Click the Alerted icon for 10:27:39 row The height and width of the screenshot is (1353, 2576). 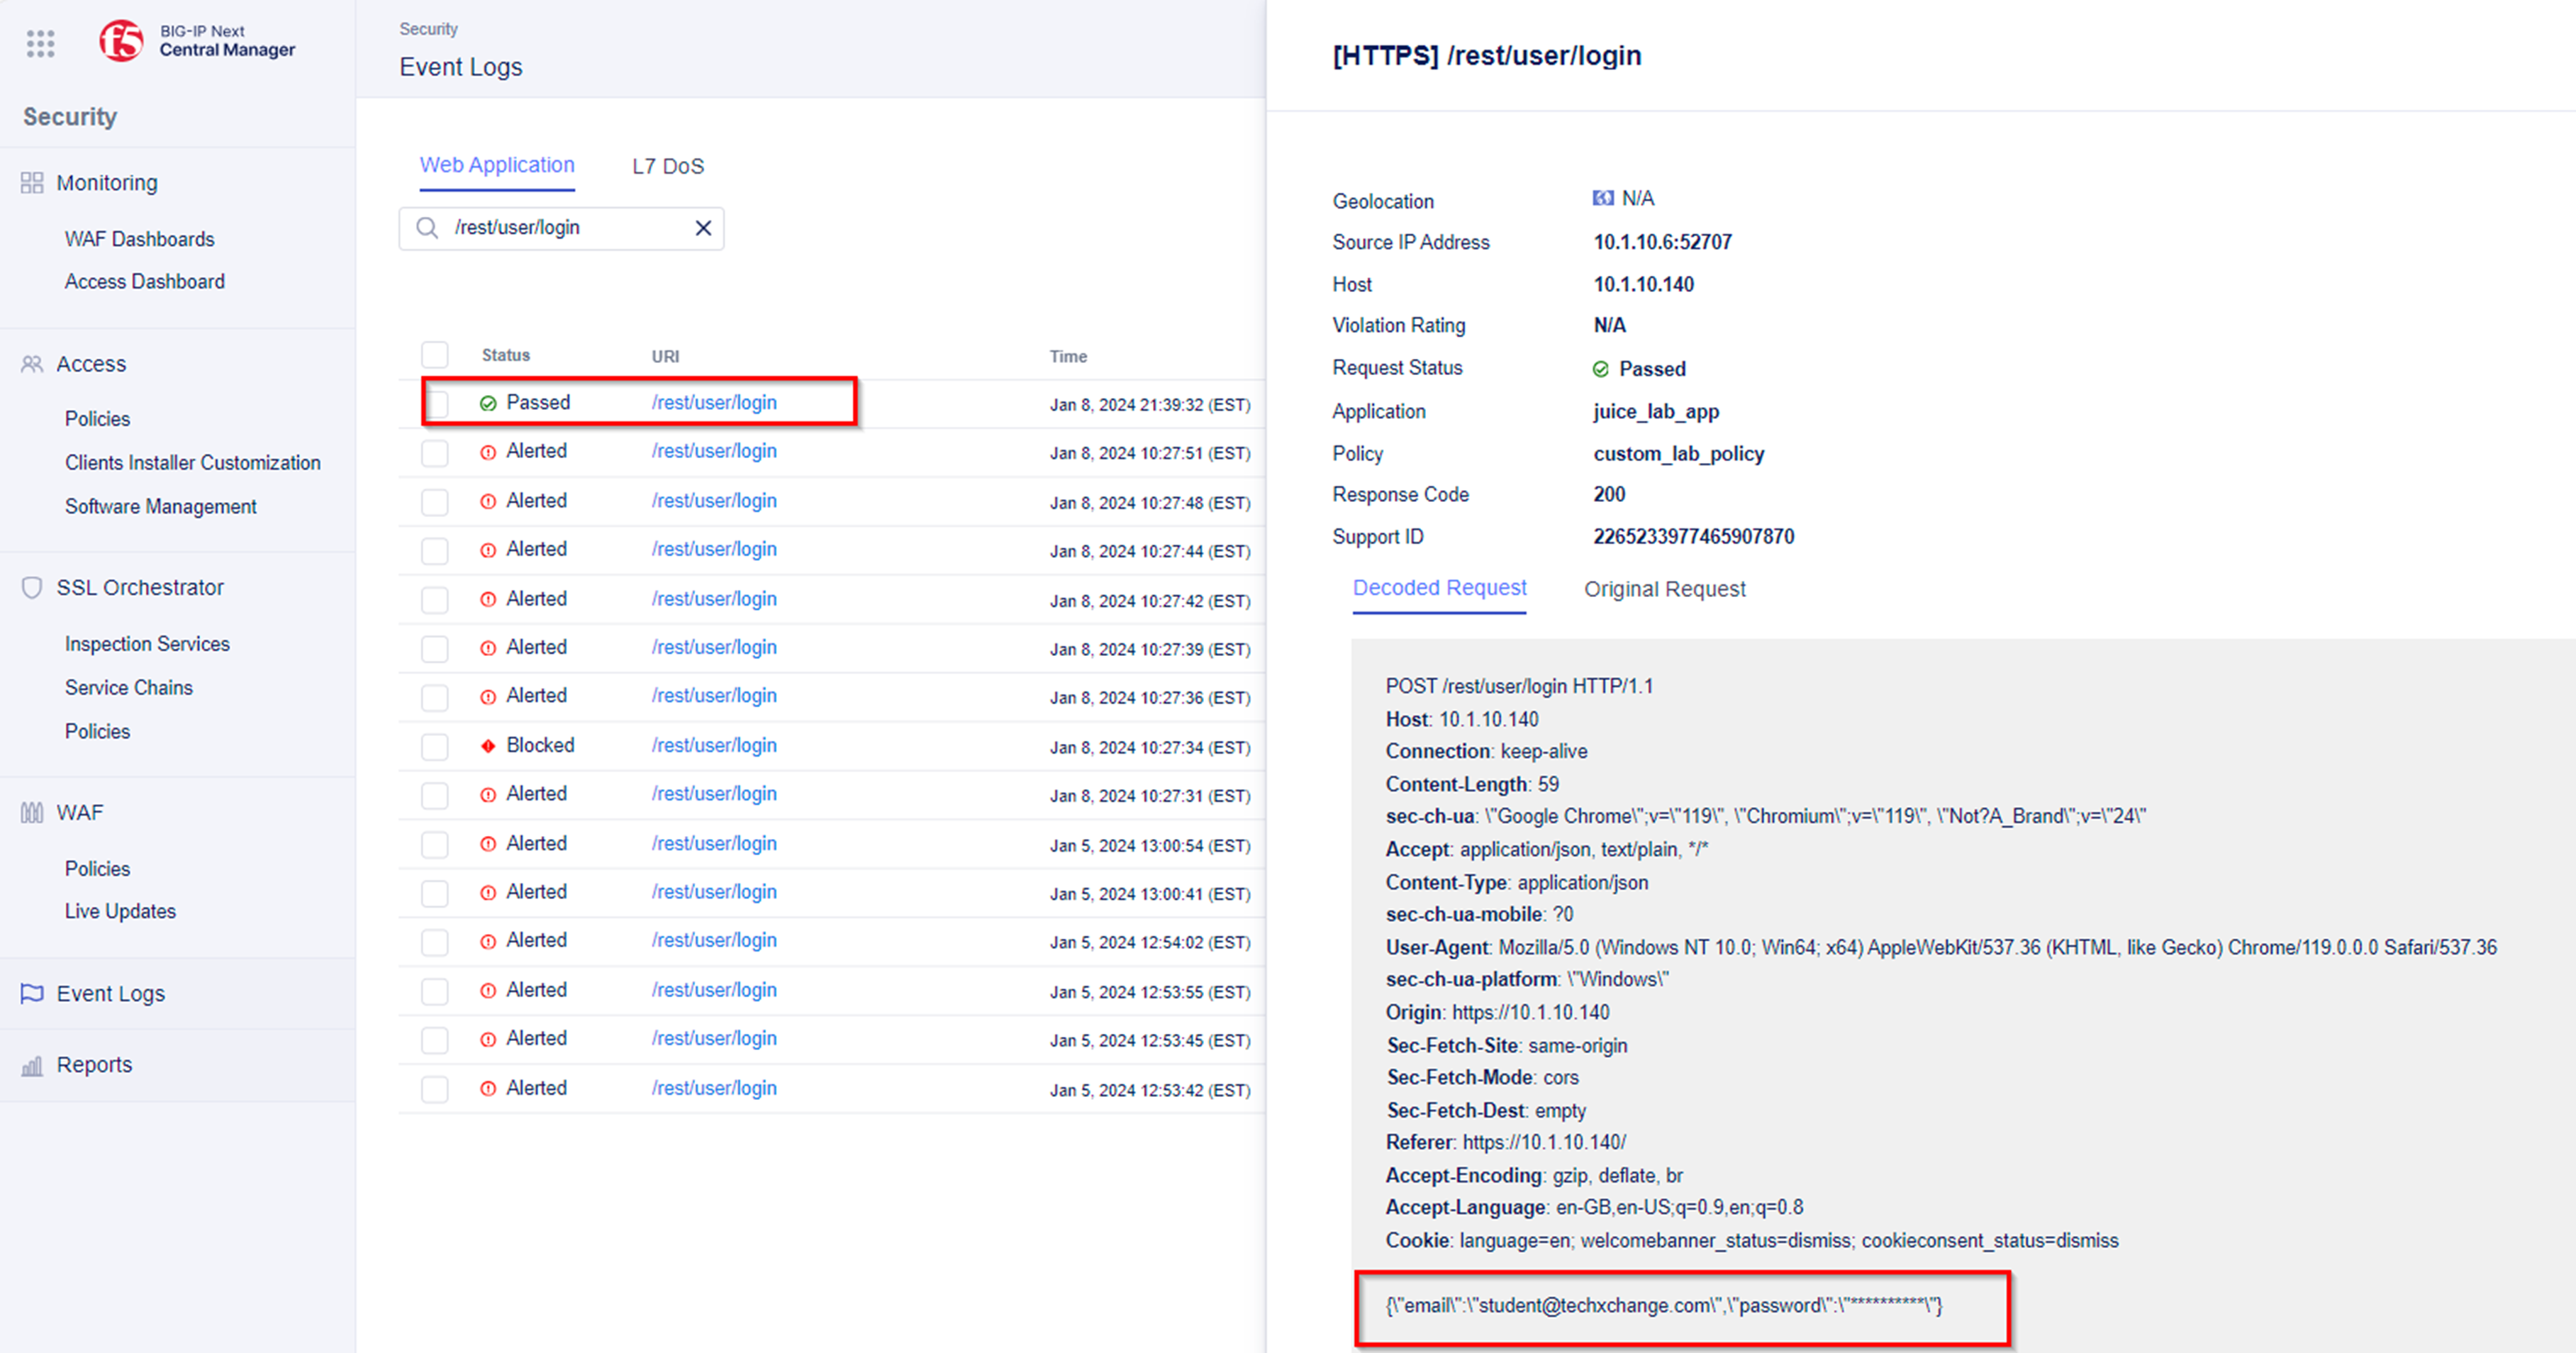pos(488,648)
